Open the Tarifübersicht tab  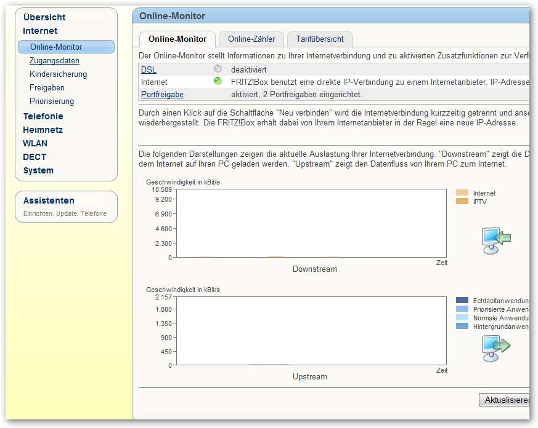[x=320, y=39]
